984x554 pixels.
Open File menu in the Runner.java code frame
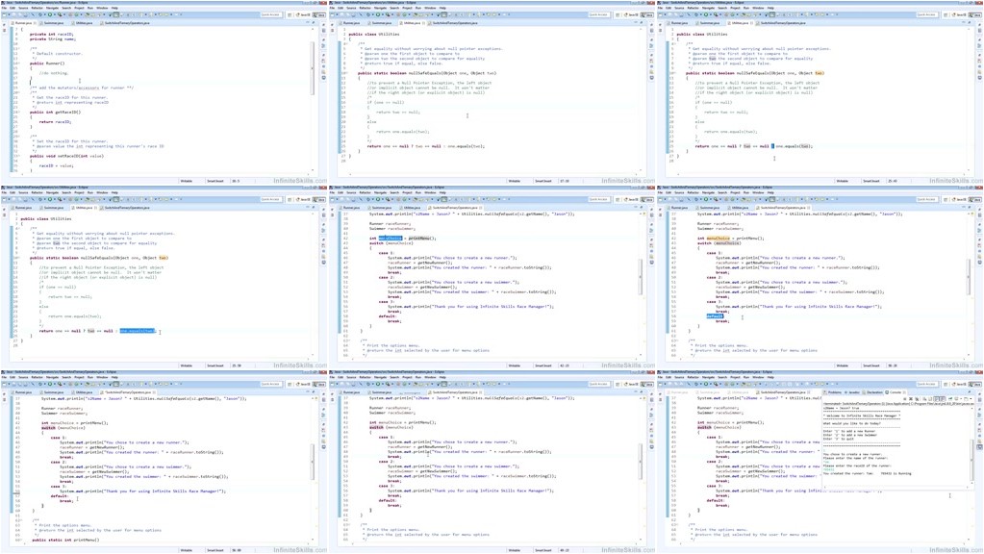(x=4, y=8)
